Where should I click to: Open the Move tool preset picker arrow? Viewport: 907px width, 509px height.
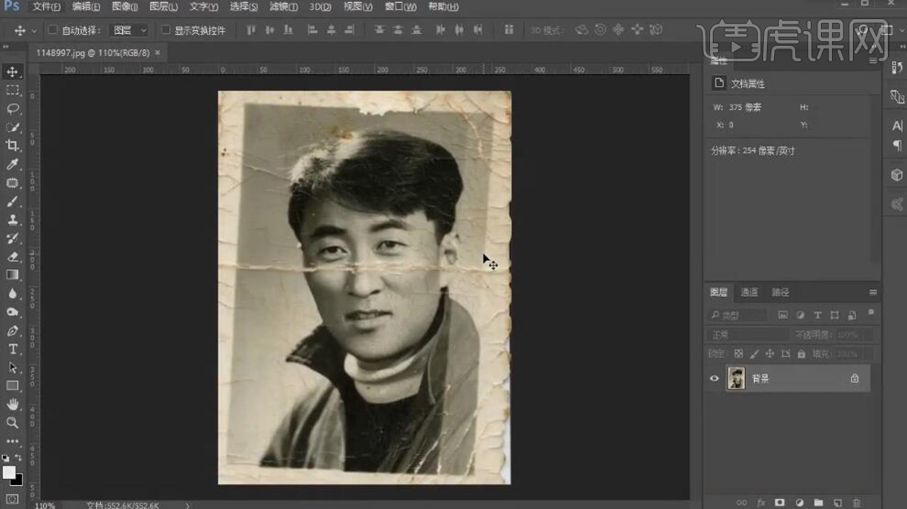(x=34, y=30)
